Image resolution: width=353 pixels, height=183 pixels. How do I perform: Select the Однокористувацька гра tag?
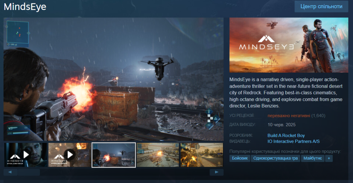[x=275, y=158]
